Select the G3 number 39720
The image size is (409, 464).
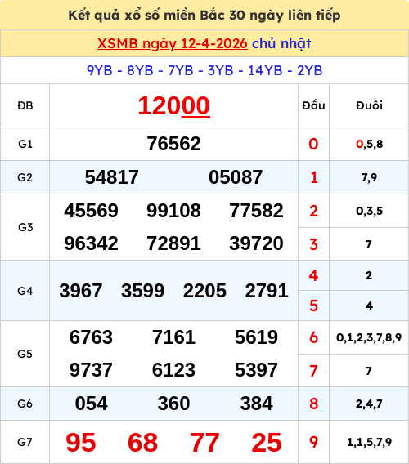pyautogui.click(x=256, y=243)
